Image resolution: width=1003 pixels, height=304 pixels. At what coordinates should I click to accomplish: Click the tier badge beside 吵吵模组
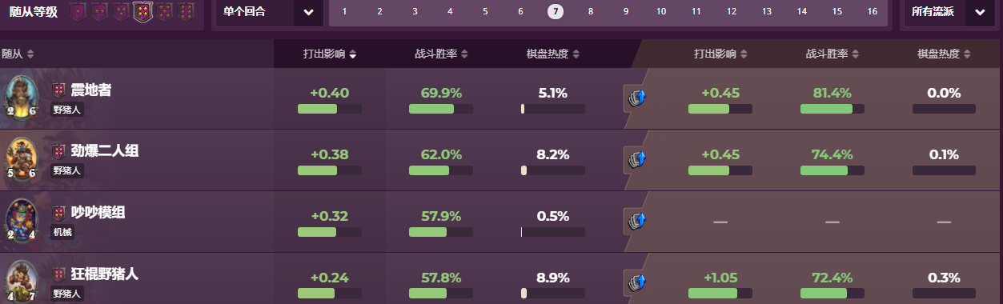click(59, 213)
